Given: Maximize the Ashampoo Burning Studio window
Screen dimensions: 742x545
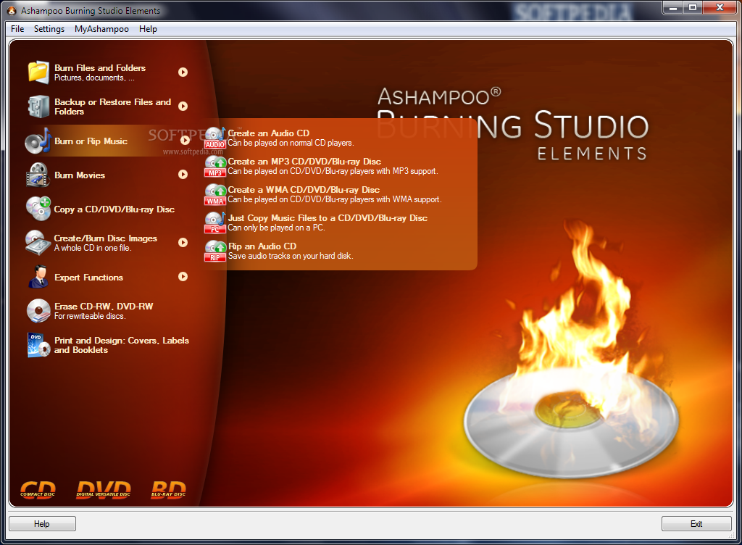Looking at the screenshot, I should (x=693, y=7).
